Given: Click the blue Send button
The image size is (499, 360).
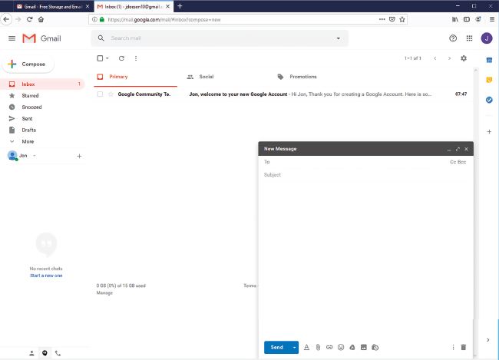Looking at the screenshot, I should pyautogui.click(x=276, y=348).
